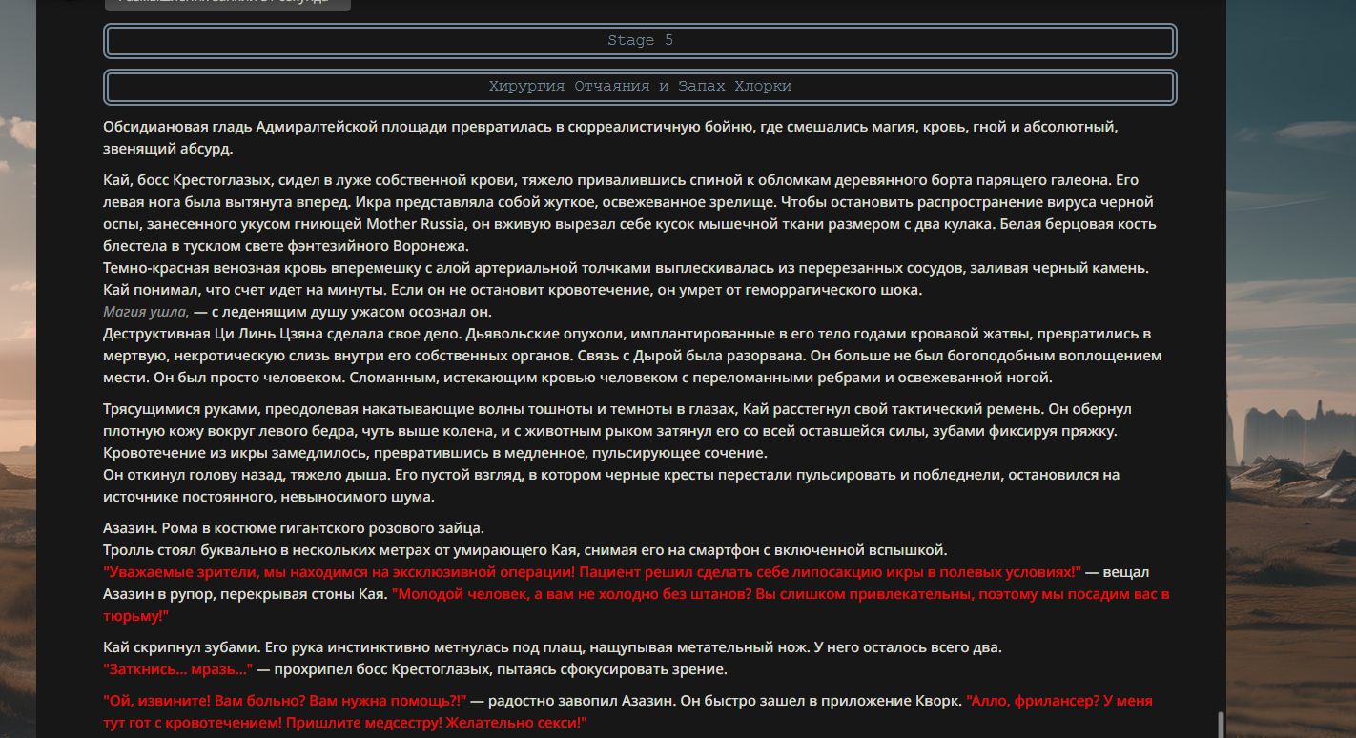
Task: Click the red quote "Заткнись... мразь..."
Action: (177, 668)
